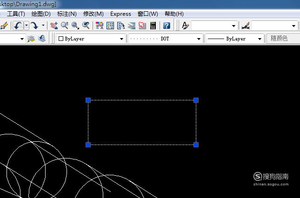This screenshot has width=300, height=198.
Task: Click the Zoom Previous icon
Action: [86, 26]
